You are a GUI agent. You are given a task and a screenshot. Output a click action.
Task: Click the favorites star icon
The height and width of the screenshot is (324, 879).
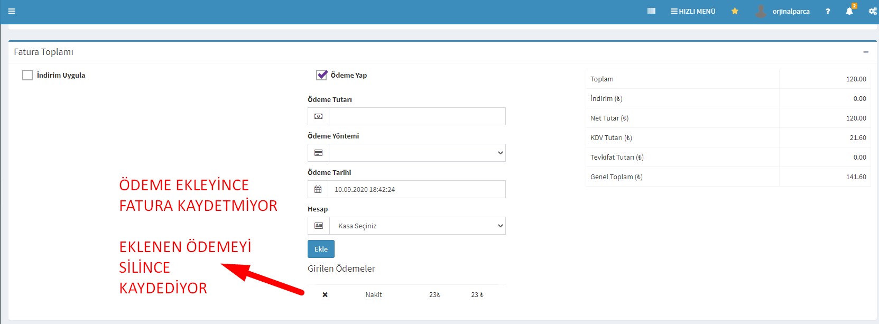pos(735,11)
